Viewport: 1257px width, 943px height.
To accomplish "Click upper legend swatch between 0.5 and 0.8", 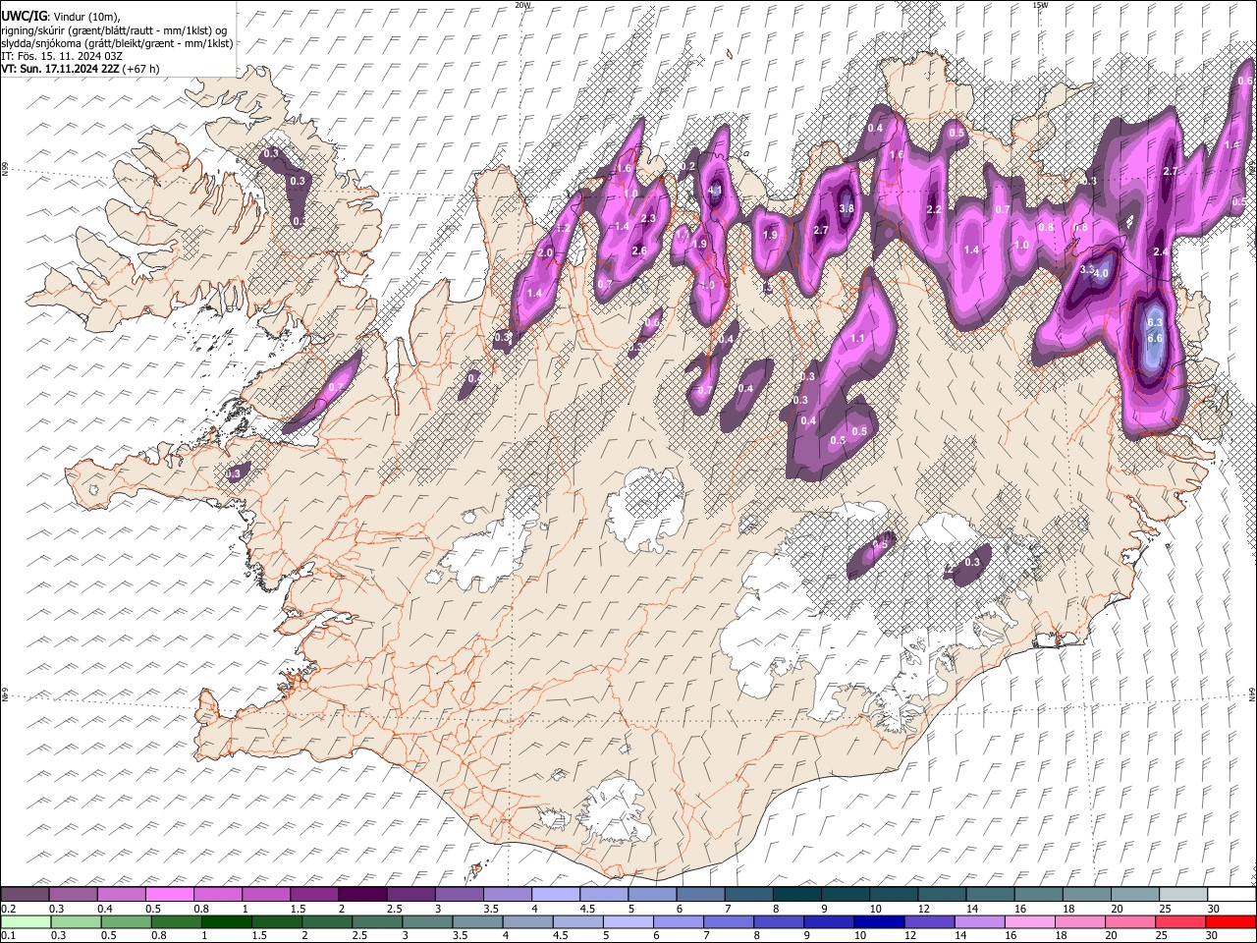I will [169, 894].
